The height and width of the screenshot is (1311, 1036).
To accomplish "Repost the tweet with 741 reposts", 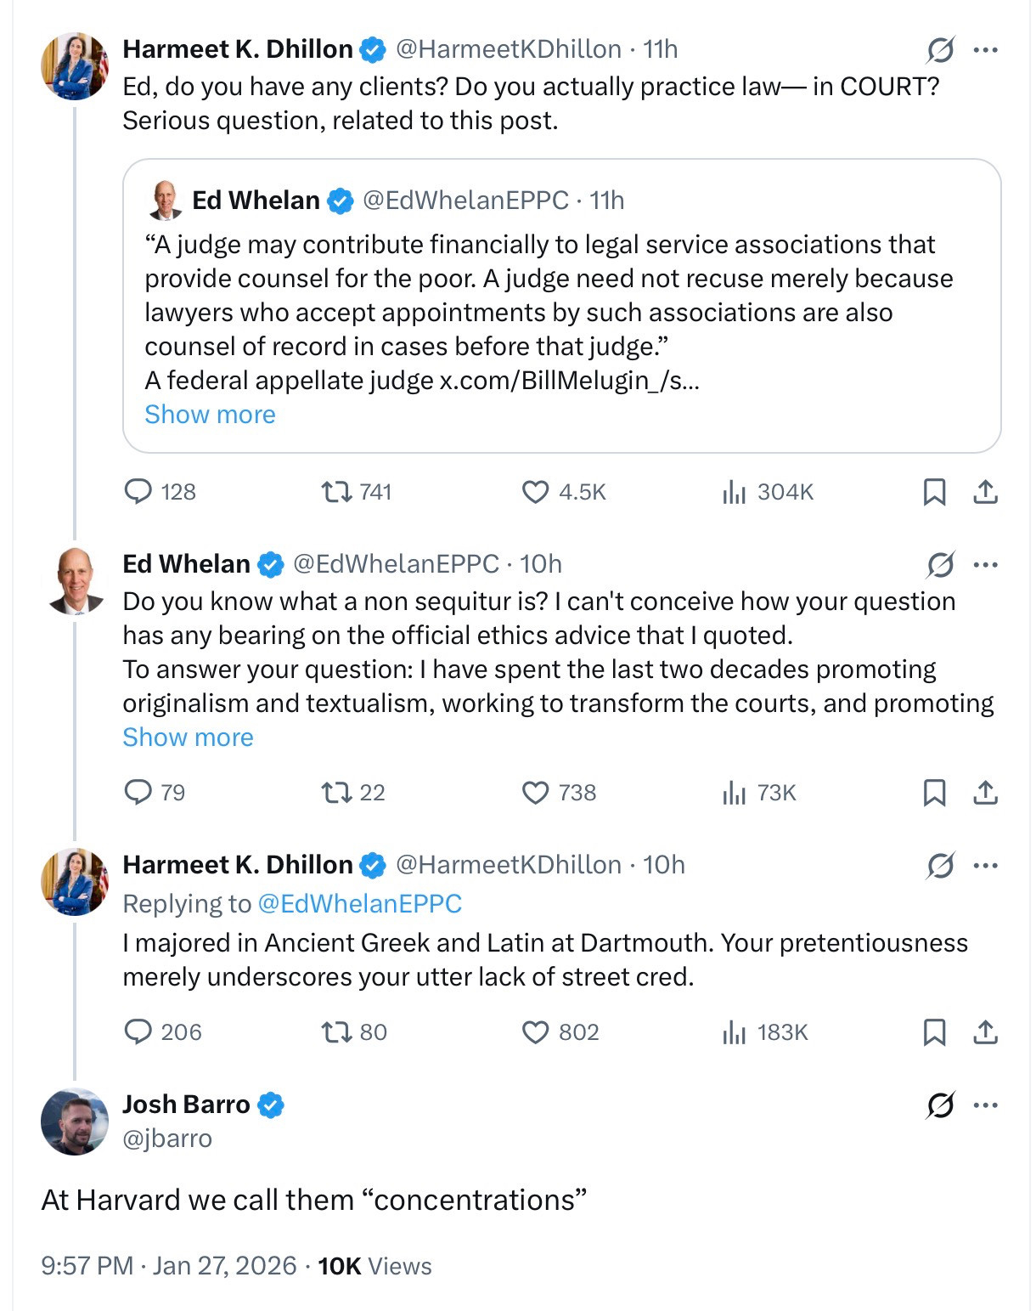I will [x=337, y=492].
